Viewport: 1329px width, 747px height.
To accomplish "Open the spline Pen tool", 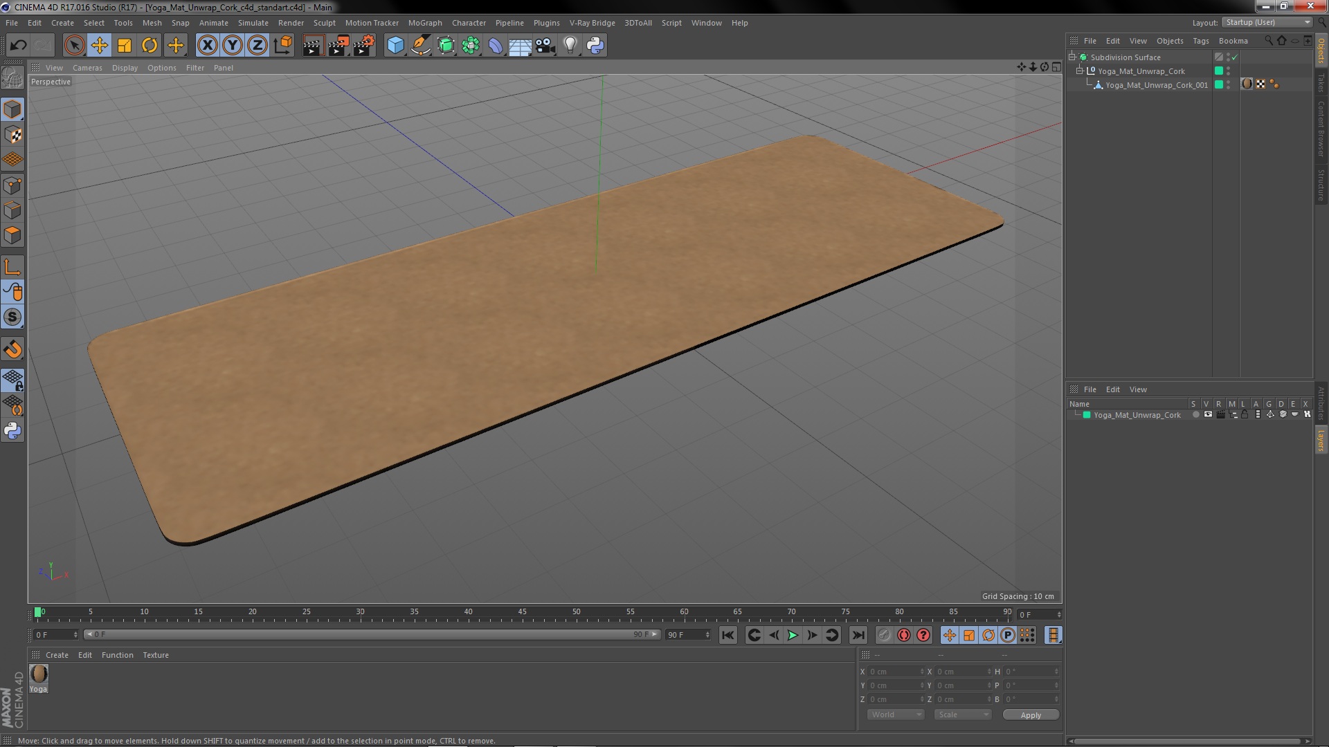I will (x=421, y=46).
